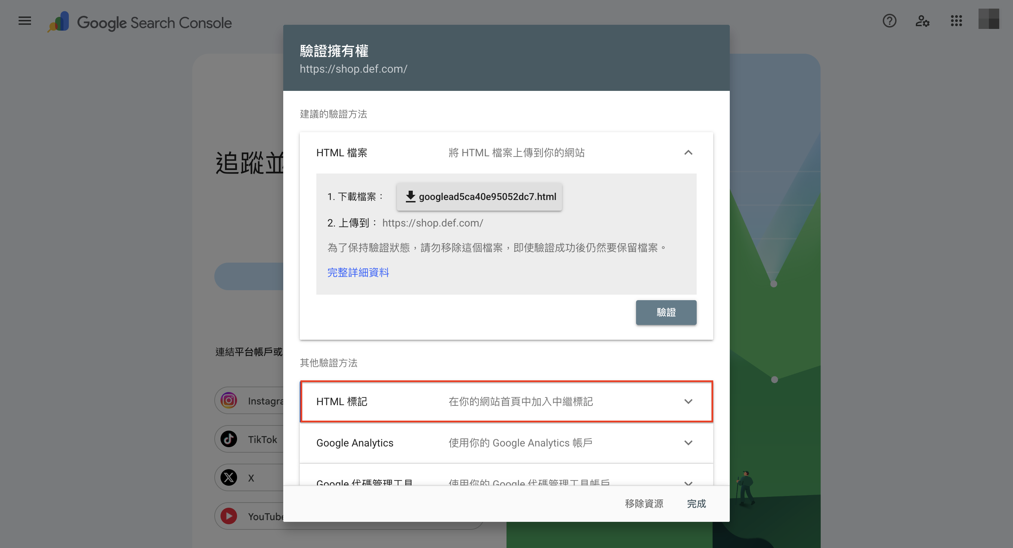1013x548 pixels.
Task: Expand the Google Analytics chevron
Action: point(688,443)
